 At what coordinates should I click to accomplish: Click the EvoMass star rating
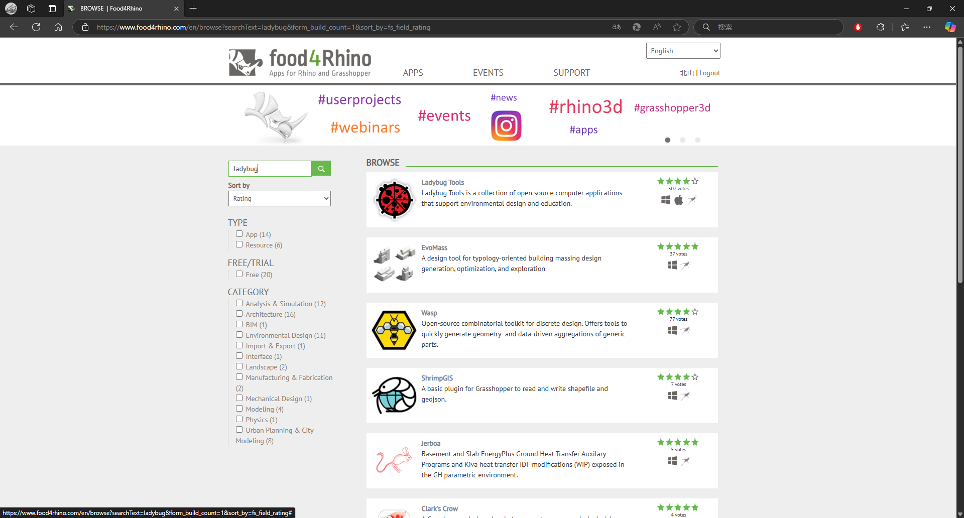(678, 246)
